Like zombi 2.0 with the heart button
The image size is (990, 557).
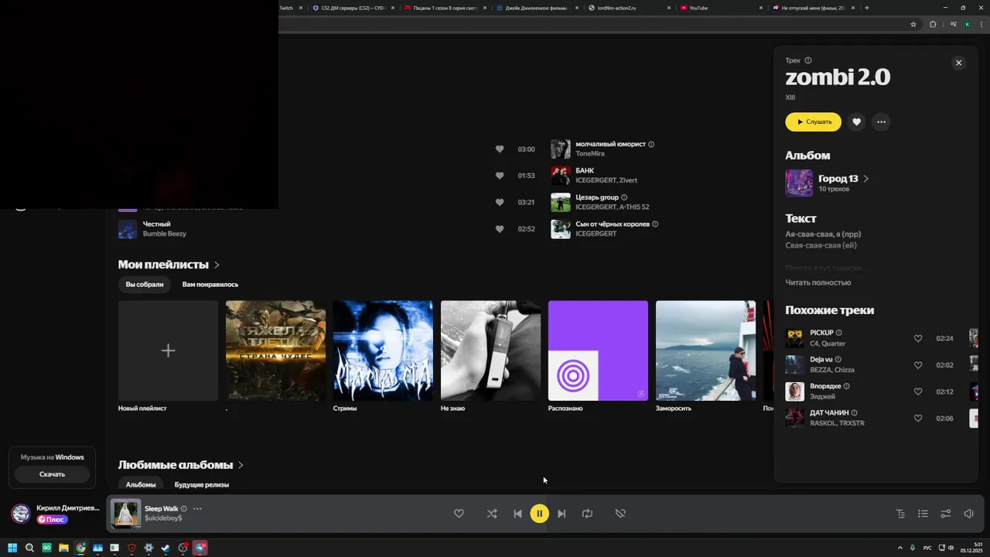coord(856,121)
